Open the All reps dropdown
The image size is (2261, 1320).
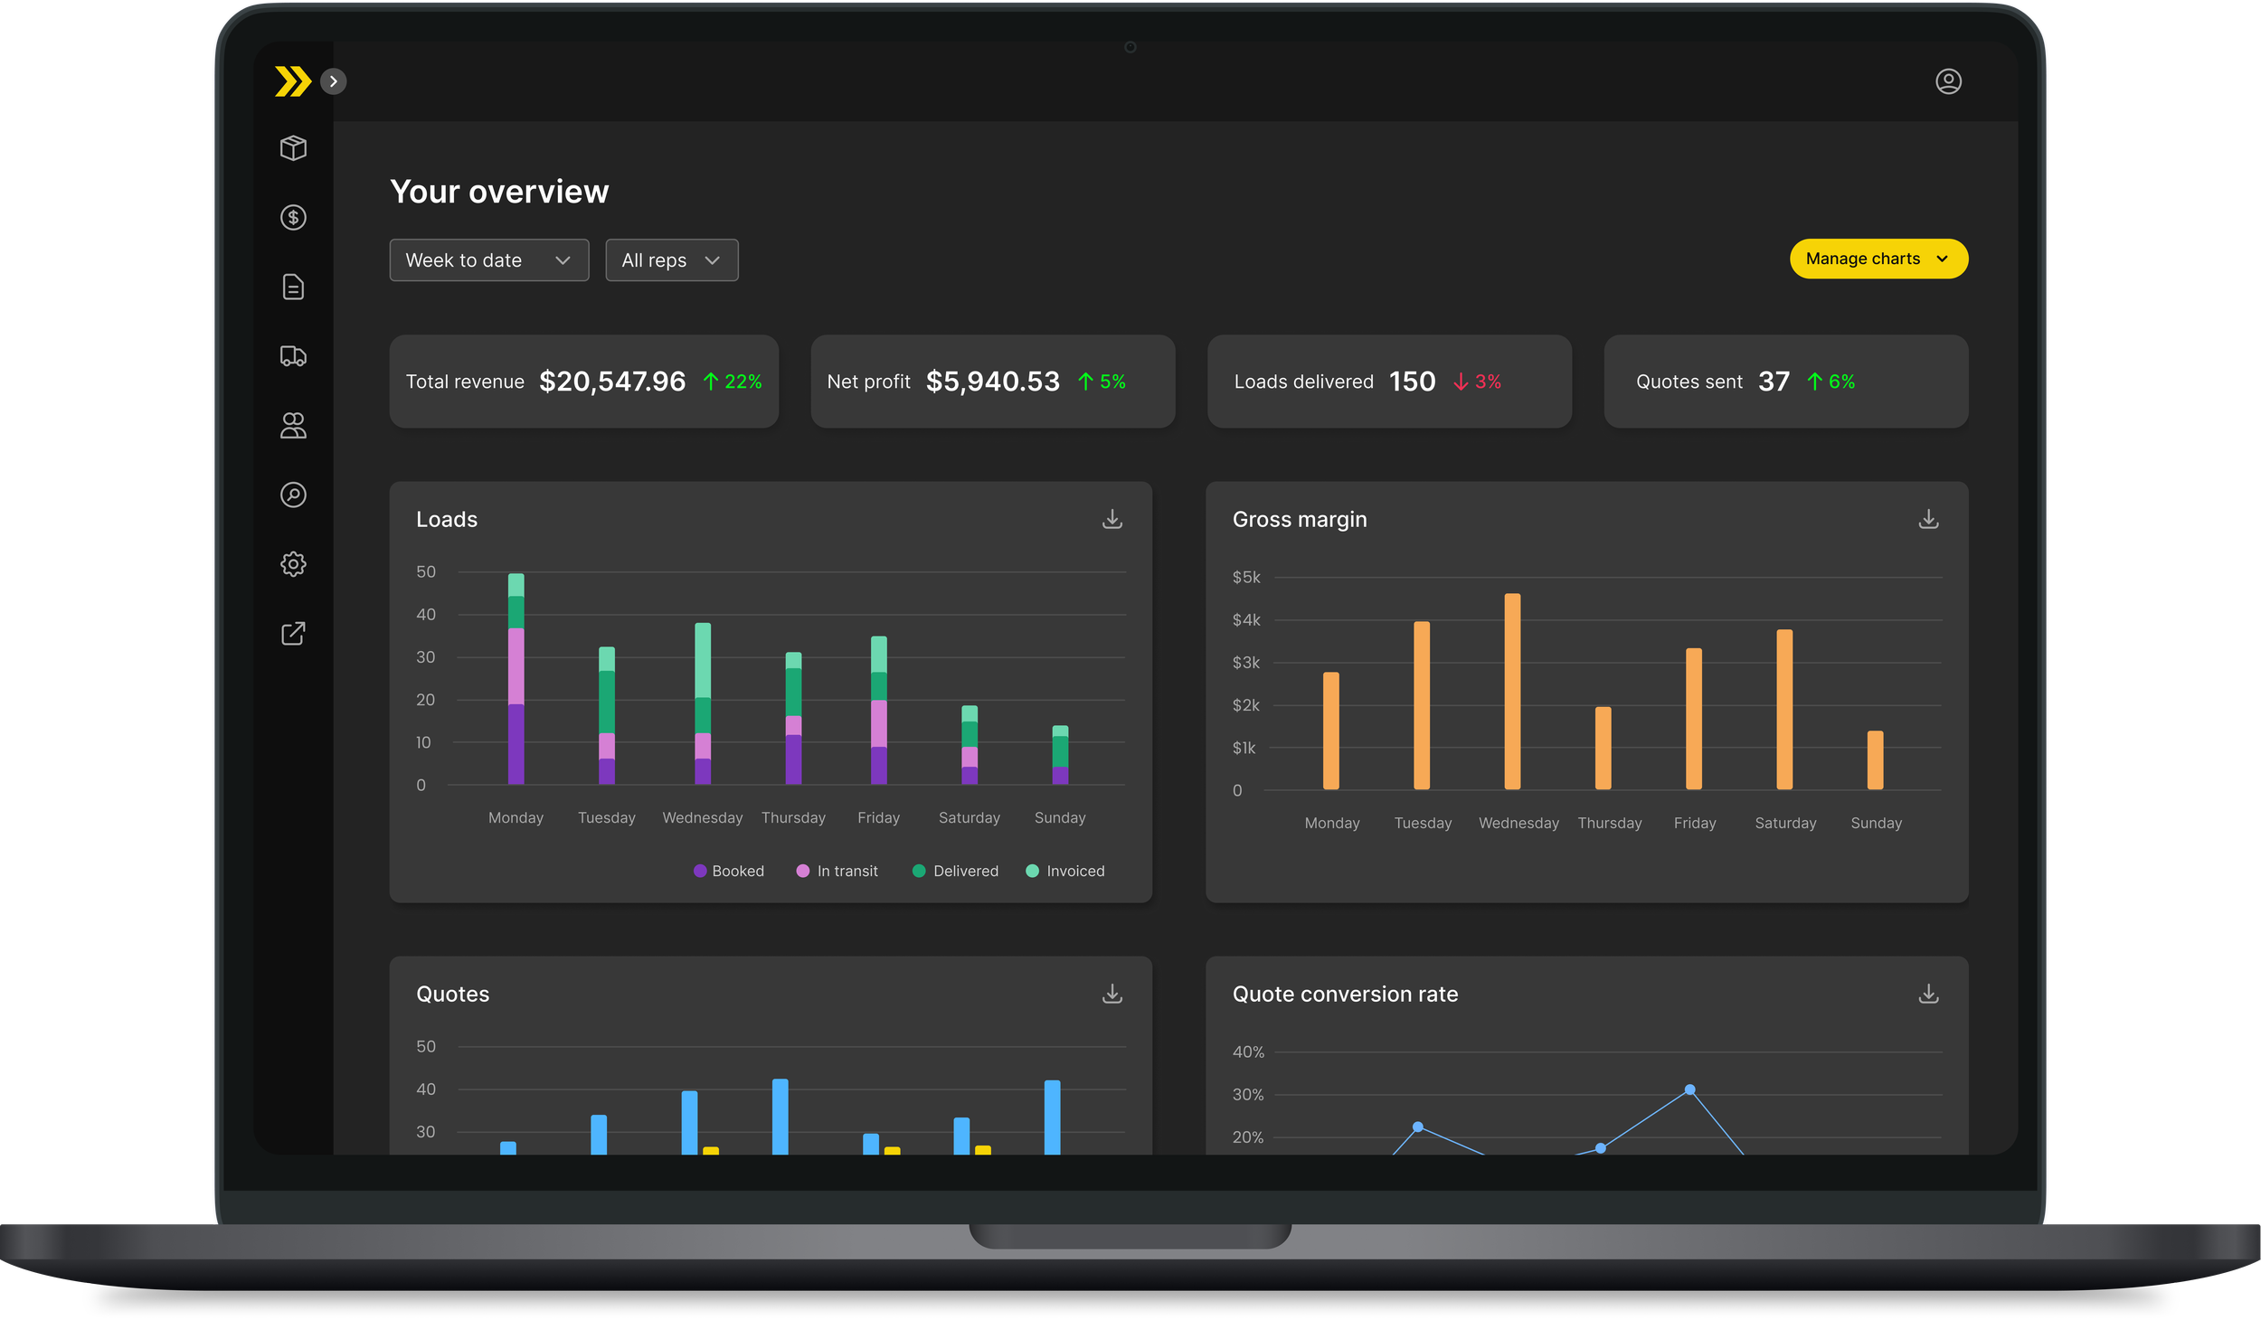(672, 260)
